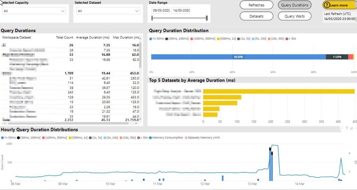Click scroll-down arrow of Query Durations table
This screenshot has height=190, width=357.
coord(140,119)
